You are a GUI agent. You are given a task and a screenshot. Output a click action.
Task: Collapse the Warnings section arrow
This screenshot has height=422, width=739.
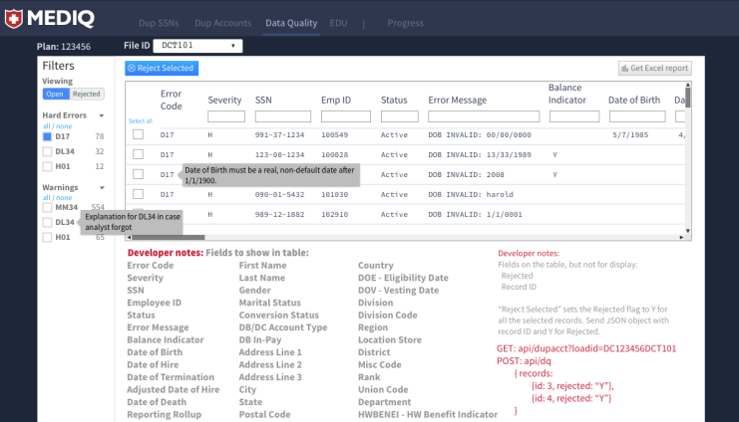(102, 188)
